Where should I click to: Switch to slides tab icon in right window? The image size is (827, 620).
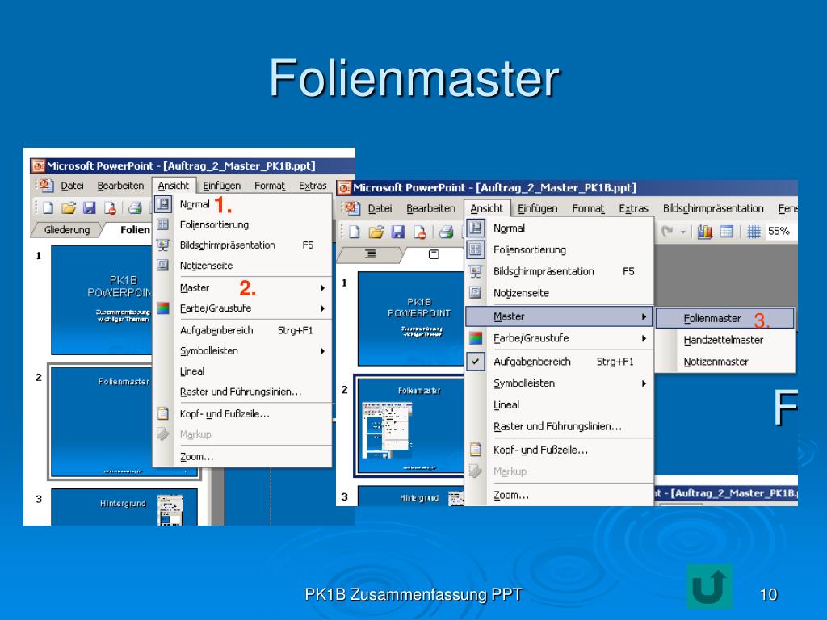point(434,254)
